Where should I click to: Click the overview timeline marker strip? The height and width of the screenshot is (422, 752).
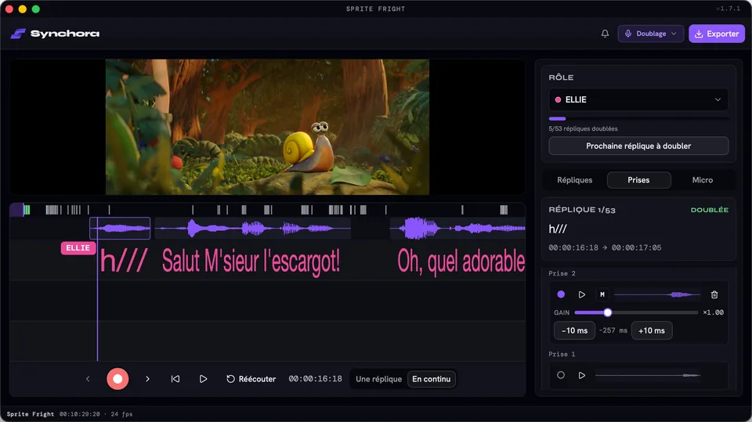tap(267, 210)
